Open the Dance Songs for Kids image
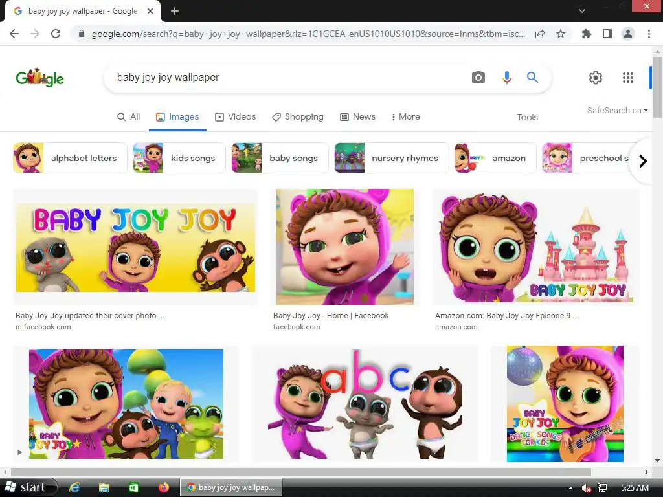The image size is (663, 497). 565,404
